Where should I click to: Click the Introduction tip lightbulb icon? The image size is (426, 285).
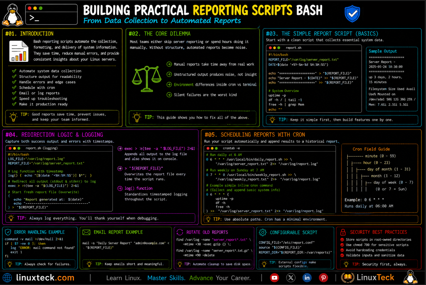[x=13, y=117]
